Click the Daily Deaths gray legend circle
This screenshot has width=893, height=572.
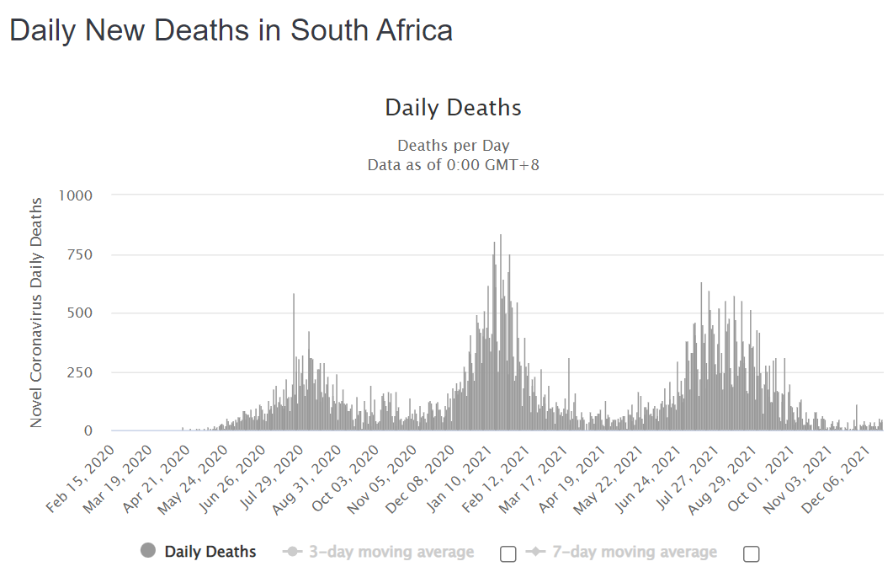tap(148, 550)
